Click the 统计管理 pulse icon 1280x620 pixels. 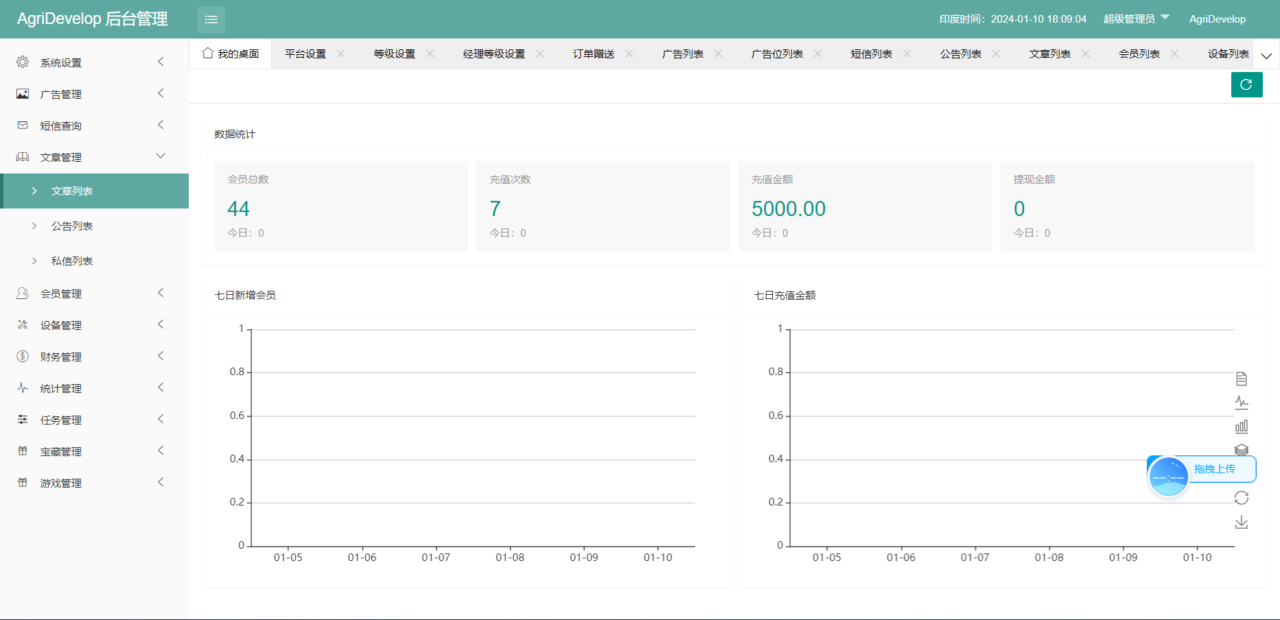(23, 388)
